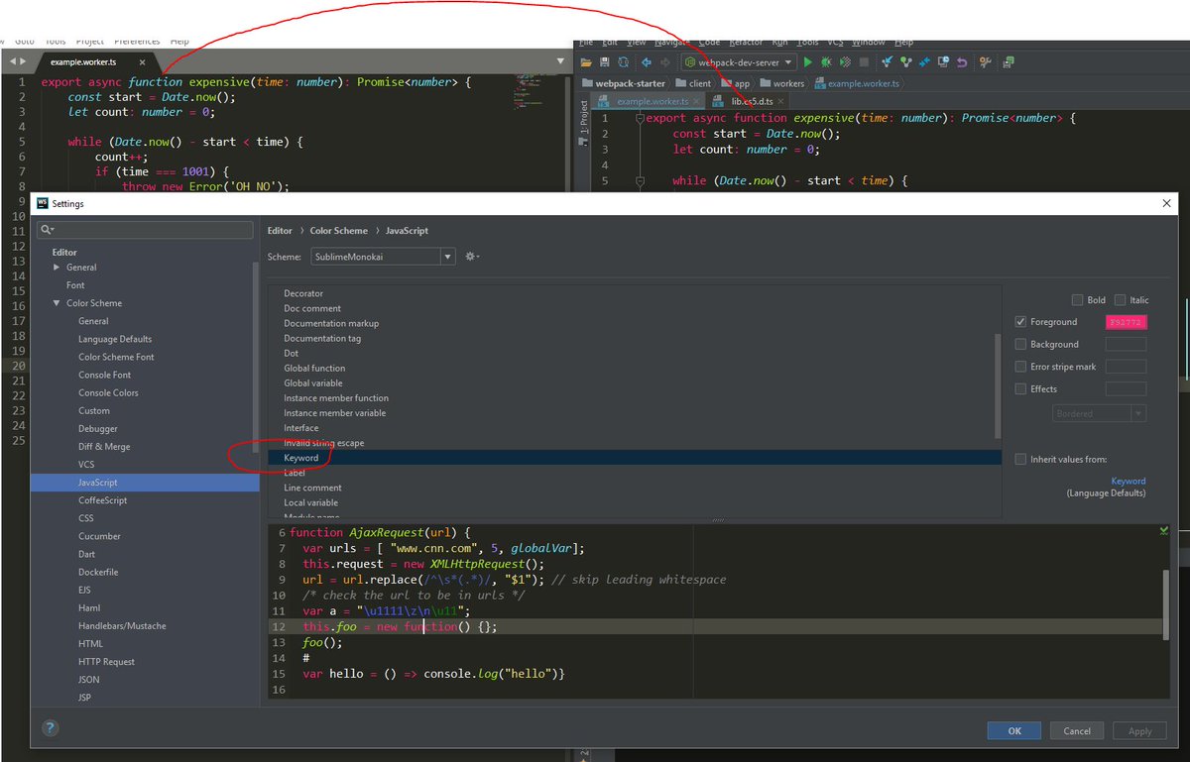Click the help question mark in Settings dialog

[x=50, y=729]
